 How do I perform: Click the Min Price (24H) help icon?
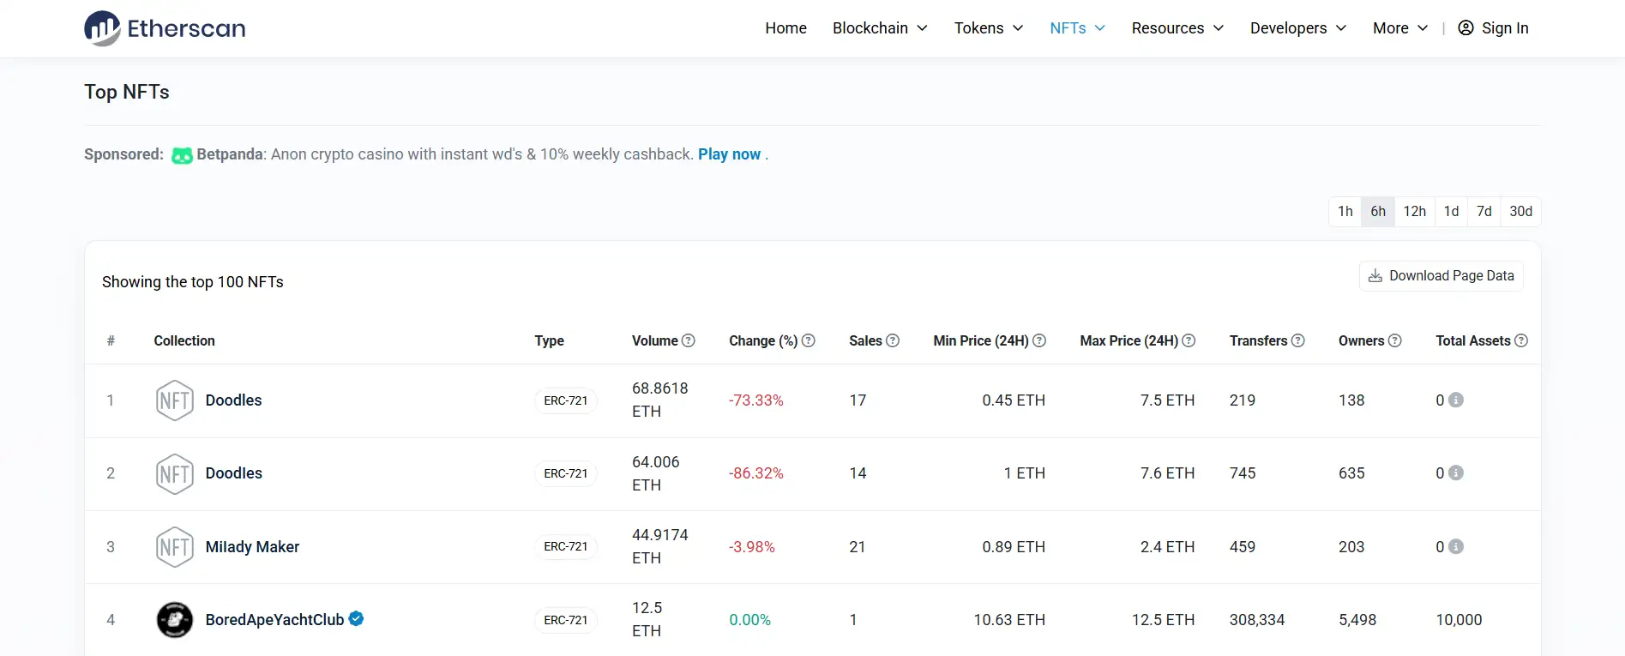point(1039,340)
